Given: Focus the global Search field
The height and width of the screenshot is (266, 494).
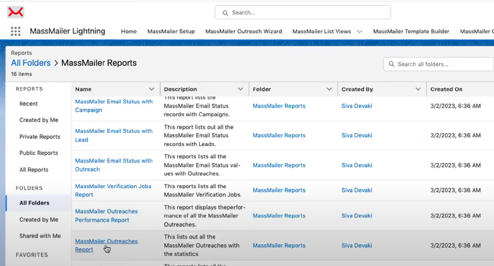Looking at the screenshot, I should 303,12.
